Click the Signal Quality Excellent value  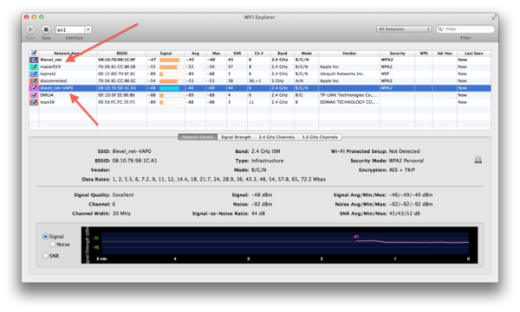pyautogui.click(x=123, y=194)
